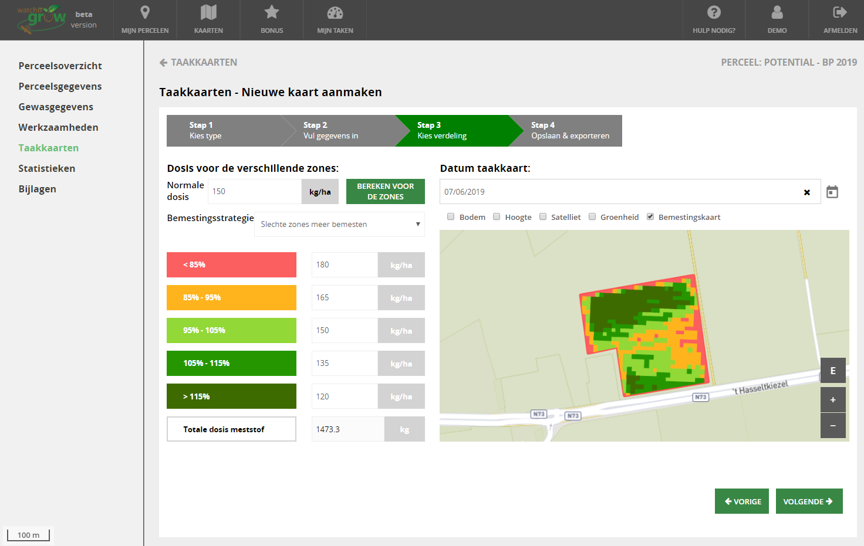Log out using the Afmelden icon
864x546 pixels.
tap(840, 20)
